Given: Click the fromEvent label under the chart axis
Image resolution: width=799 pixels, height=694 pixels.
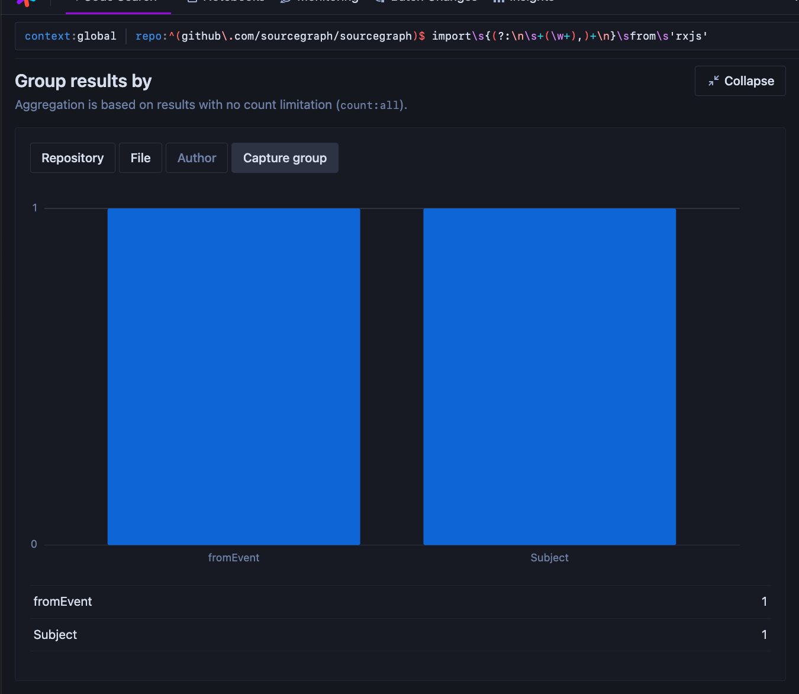Looking at the screenshot, I should [x=234, y=558].
